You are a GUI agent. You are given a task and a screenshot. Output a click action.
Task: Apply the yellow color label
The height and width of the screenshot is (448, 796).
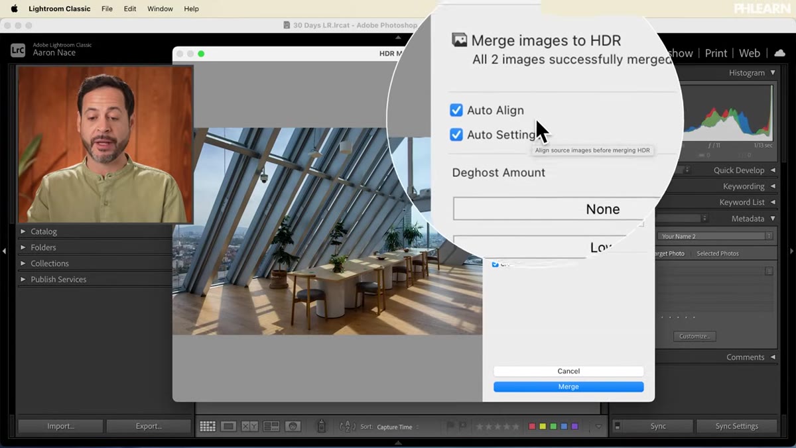[543, 426]
